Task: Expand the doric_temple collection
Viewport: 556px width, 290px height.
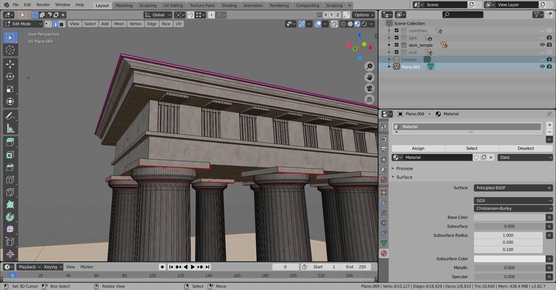Action: point(389,45)
